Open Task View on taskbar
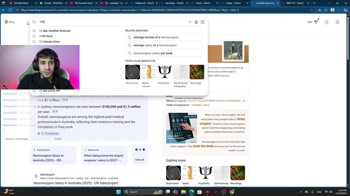Image resolution: width=350 pixels, height=196 pixels. 168,192
